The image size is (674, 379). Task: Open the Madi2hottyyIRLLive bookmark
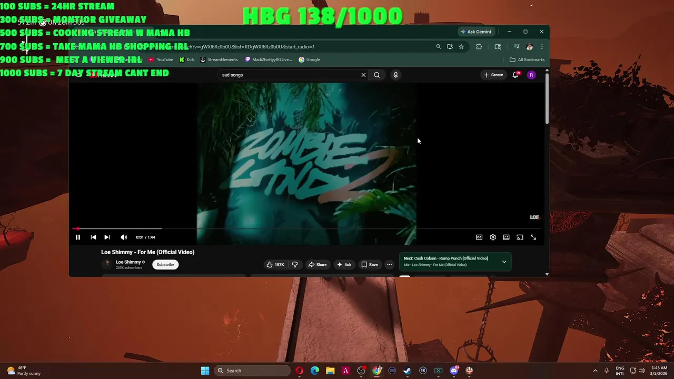pyautogui.click(x=269, y=59)
